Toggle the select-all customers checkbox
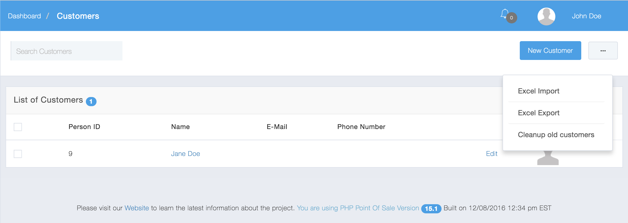This screenshot has height=223, width=628. pos(18,127)
